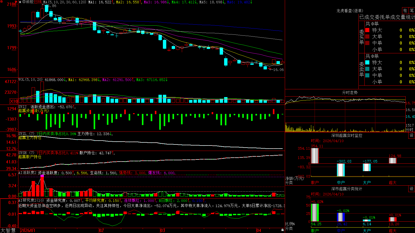Click the 2026/01 date marker on the time axis
This screenshot has width=415, height=233.
28,230
